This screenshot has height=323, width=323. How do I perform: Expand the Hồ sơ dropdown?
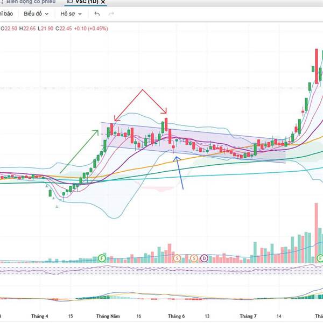pos(71,14)
